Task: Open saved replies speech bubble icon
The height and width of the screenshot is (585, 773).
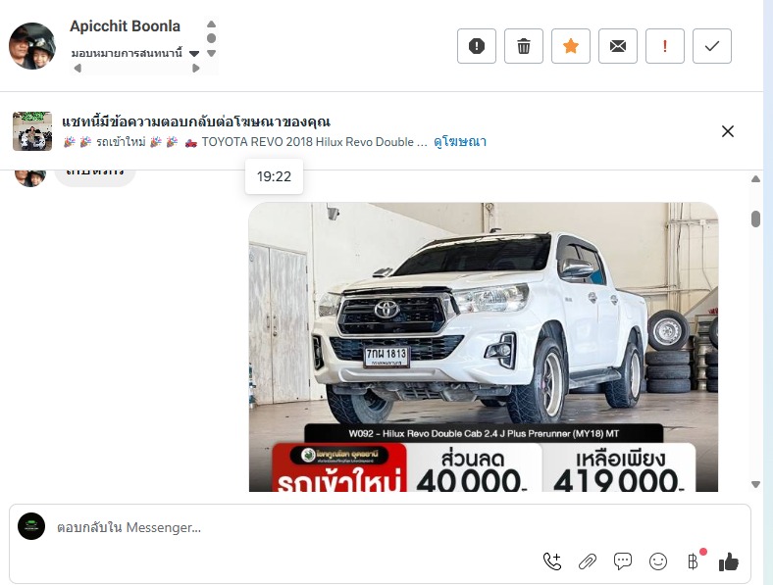Action: point(623,561)
